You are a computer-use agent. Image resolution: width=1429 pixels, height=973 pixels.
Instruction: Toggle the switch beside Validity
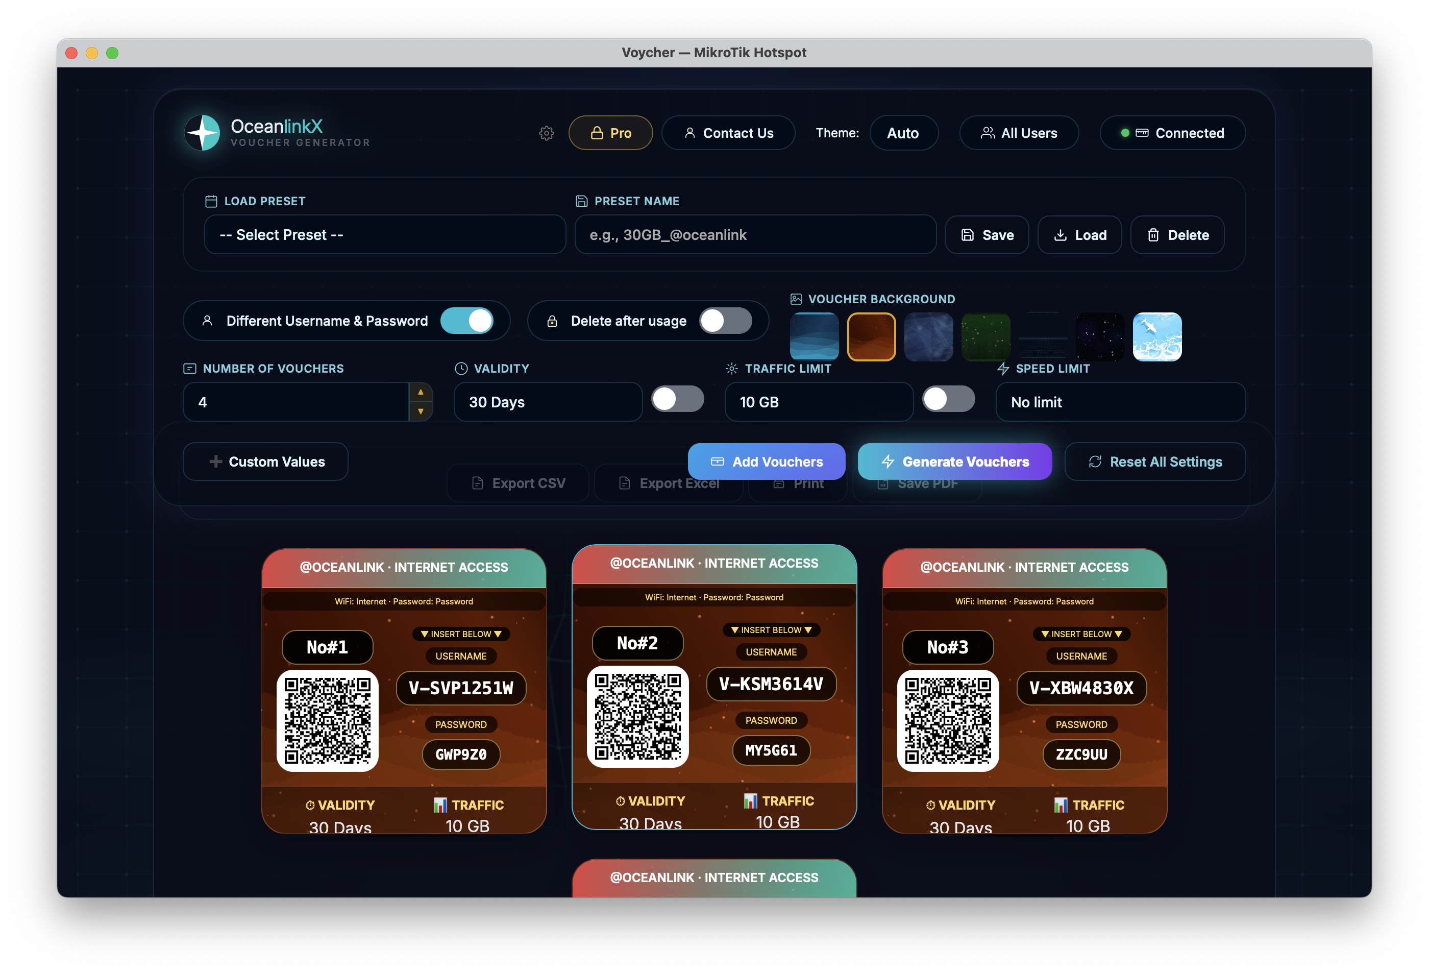click(678, 399)
